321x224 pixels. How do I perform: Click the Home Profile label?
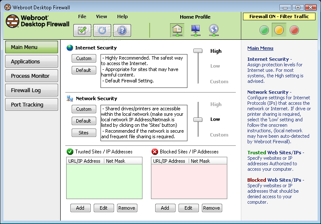pos(195,17)
